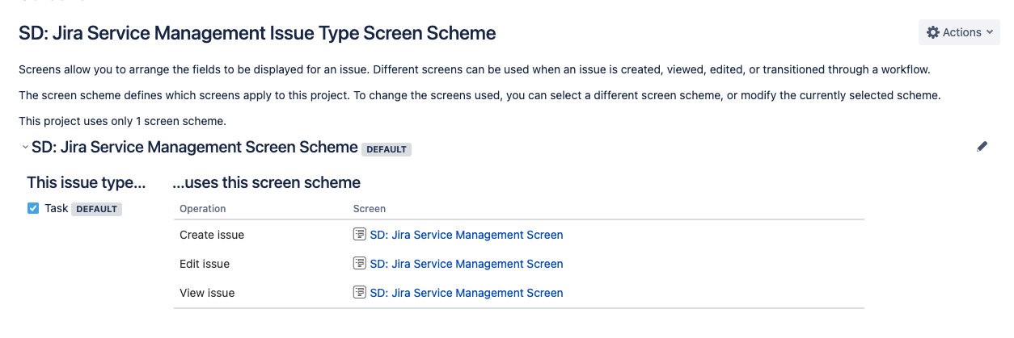This screenshot has width=1014, height=338.
Task: Open the screen link for Create issue
Action: (466, 235)
